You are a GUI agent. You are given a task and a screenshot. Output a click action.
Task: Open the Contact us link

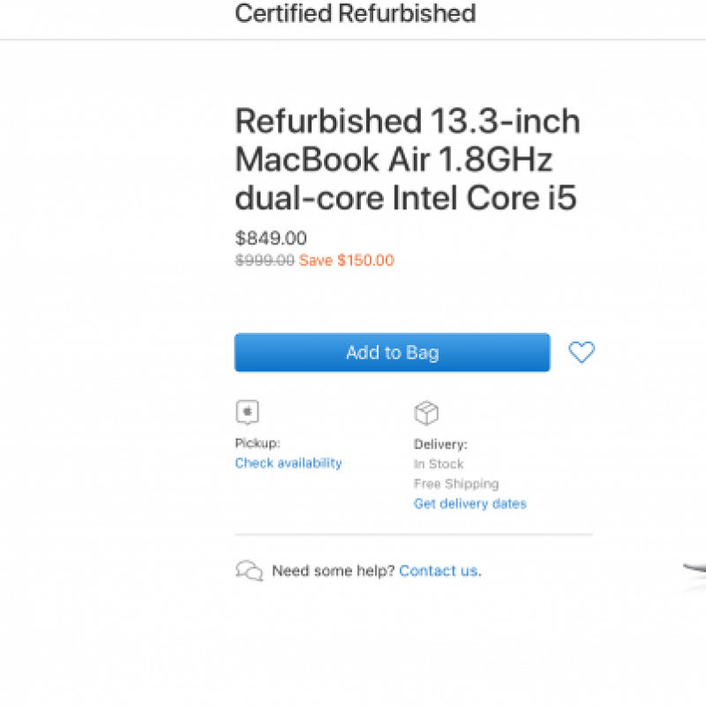[x=438, y=571]
